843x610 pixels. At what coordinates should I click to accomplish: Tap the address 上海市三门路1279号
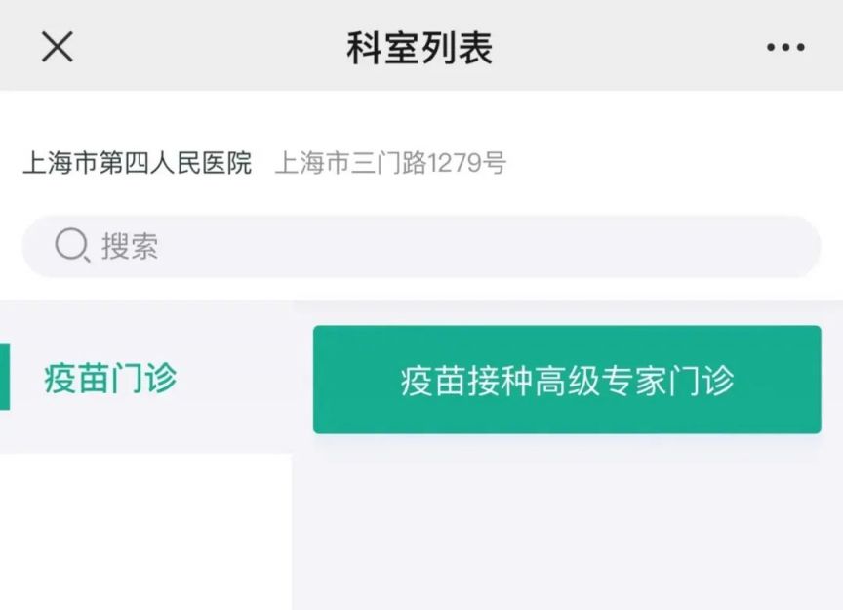[x=390, y=162]
